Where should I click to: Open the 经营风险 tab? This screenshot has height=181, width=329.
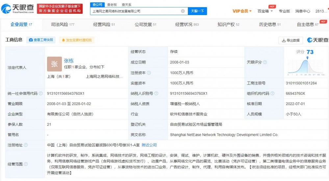104,25
